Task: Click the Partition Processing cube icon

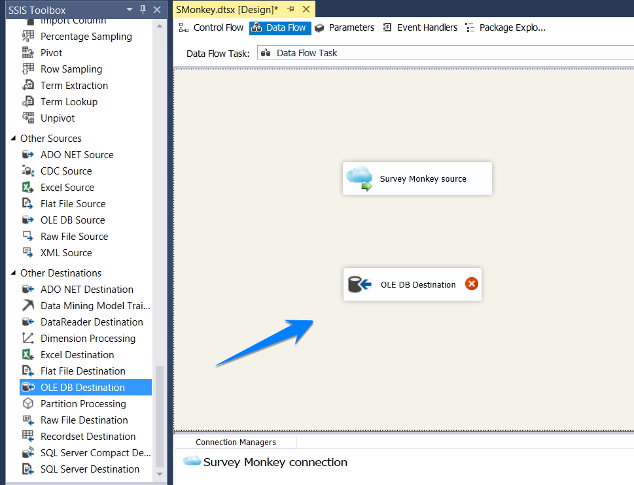Action: pos(28,403)
